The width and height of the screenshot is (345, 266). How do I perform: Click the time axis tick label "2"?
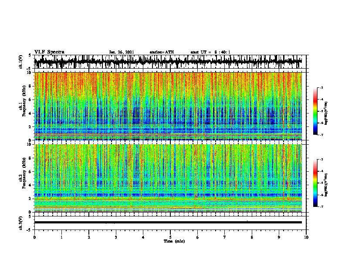(89, 237)
